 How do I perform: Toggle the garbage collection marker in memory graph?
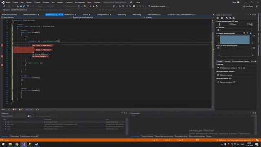click(x=244, y=33)
